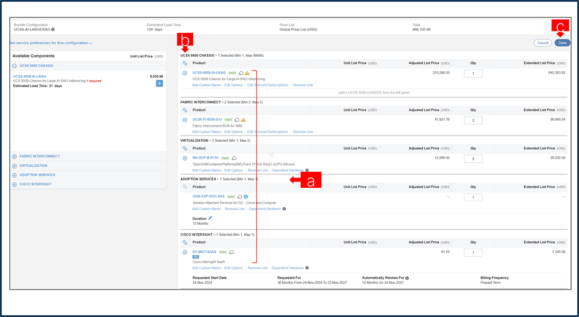Screen dimensions: 579x317
Task: Click Dependent Hardware for CON-CXP-DCC-SAS
Action: coord(264,209)
